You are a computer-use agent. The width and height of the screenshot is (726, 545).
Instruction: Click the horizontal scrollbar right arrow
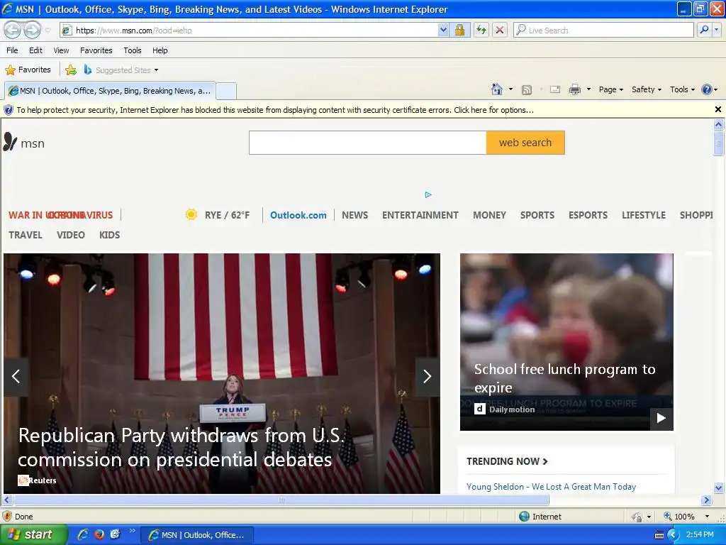point(706,500)
